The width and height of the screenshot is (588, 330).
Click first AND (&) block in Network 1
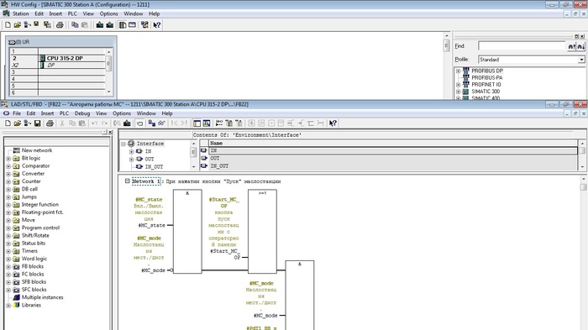(x=187, y=232)
